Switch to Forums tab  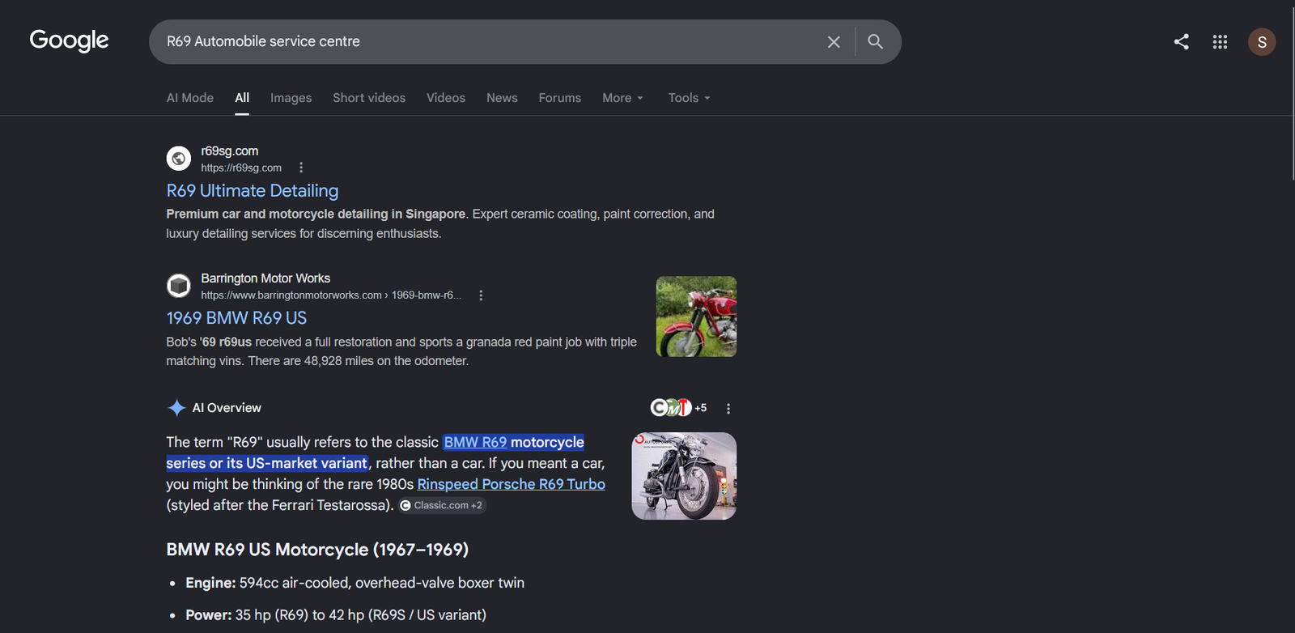pyautogui.click(x=560, y=98)
